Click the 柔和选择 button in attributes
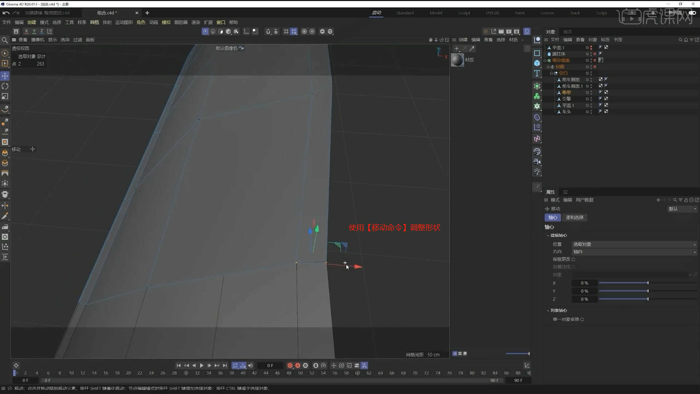 [x=575, y=217]
